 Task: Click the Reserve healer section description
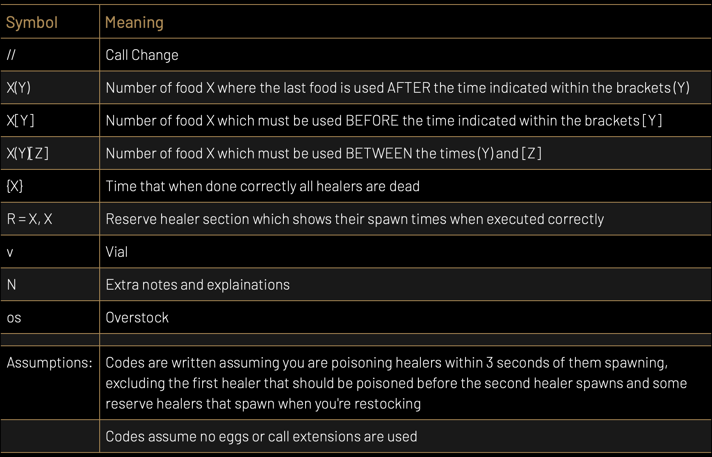(x=354, y=219)
